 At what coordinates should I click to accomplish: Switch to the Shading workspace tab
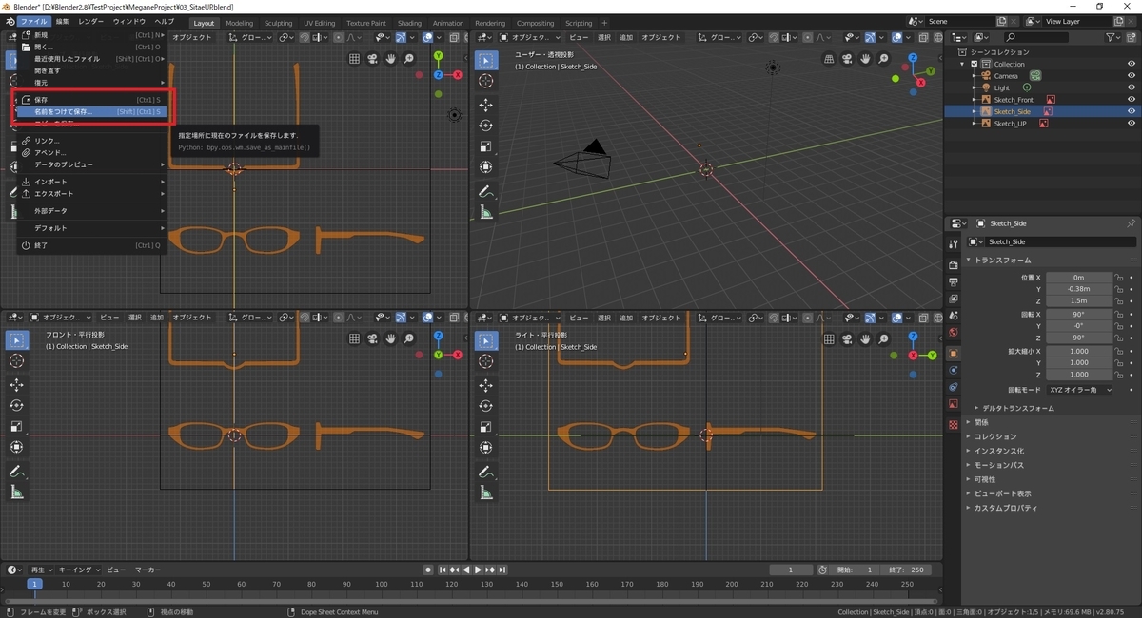point(409,23)
